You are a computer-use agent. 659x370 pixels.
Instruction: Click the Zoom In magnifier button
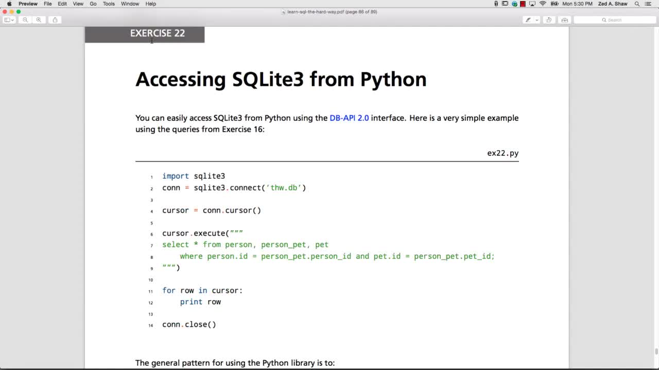tap(39, 20)
